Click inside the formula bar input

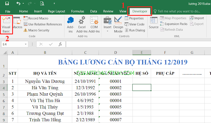(138, 44)
